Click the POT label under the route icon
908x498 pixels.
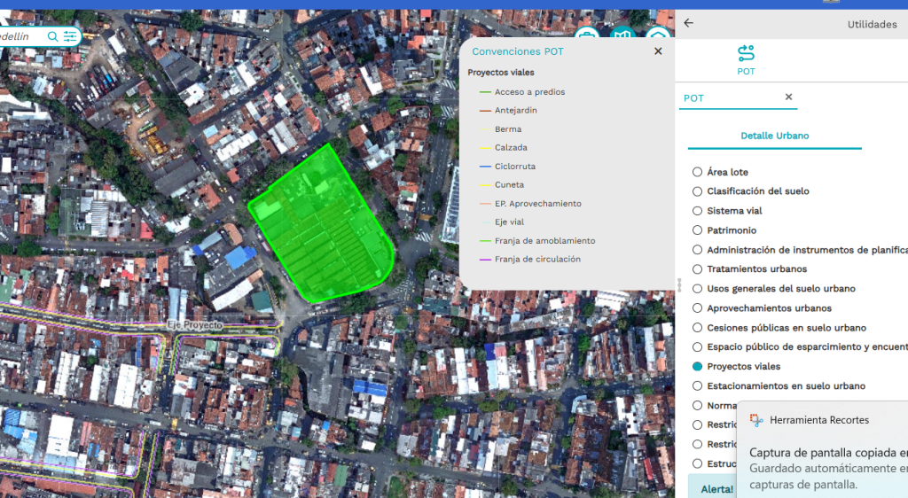746,72
